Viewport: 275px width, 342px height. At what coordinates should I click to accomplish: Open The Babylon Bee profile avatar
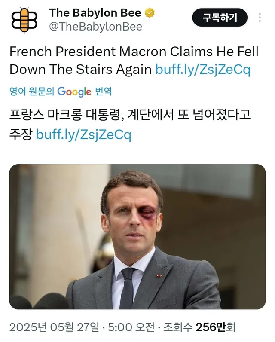24,19
